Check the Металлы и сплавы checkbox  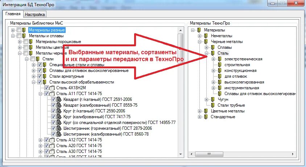[19, 36]
